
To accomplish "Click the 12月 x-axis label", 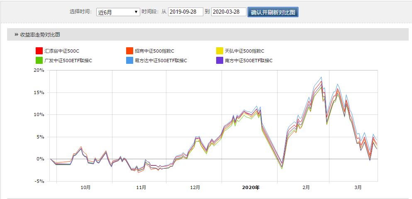I will (x=195, y=187).
